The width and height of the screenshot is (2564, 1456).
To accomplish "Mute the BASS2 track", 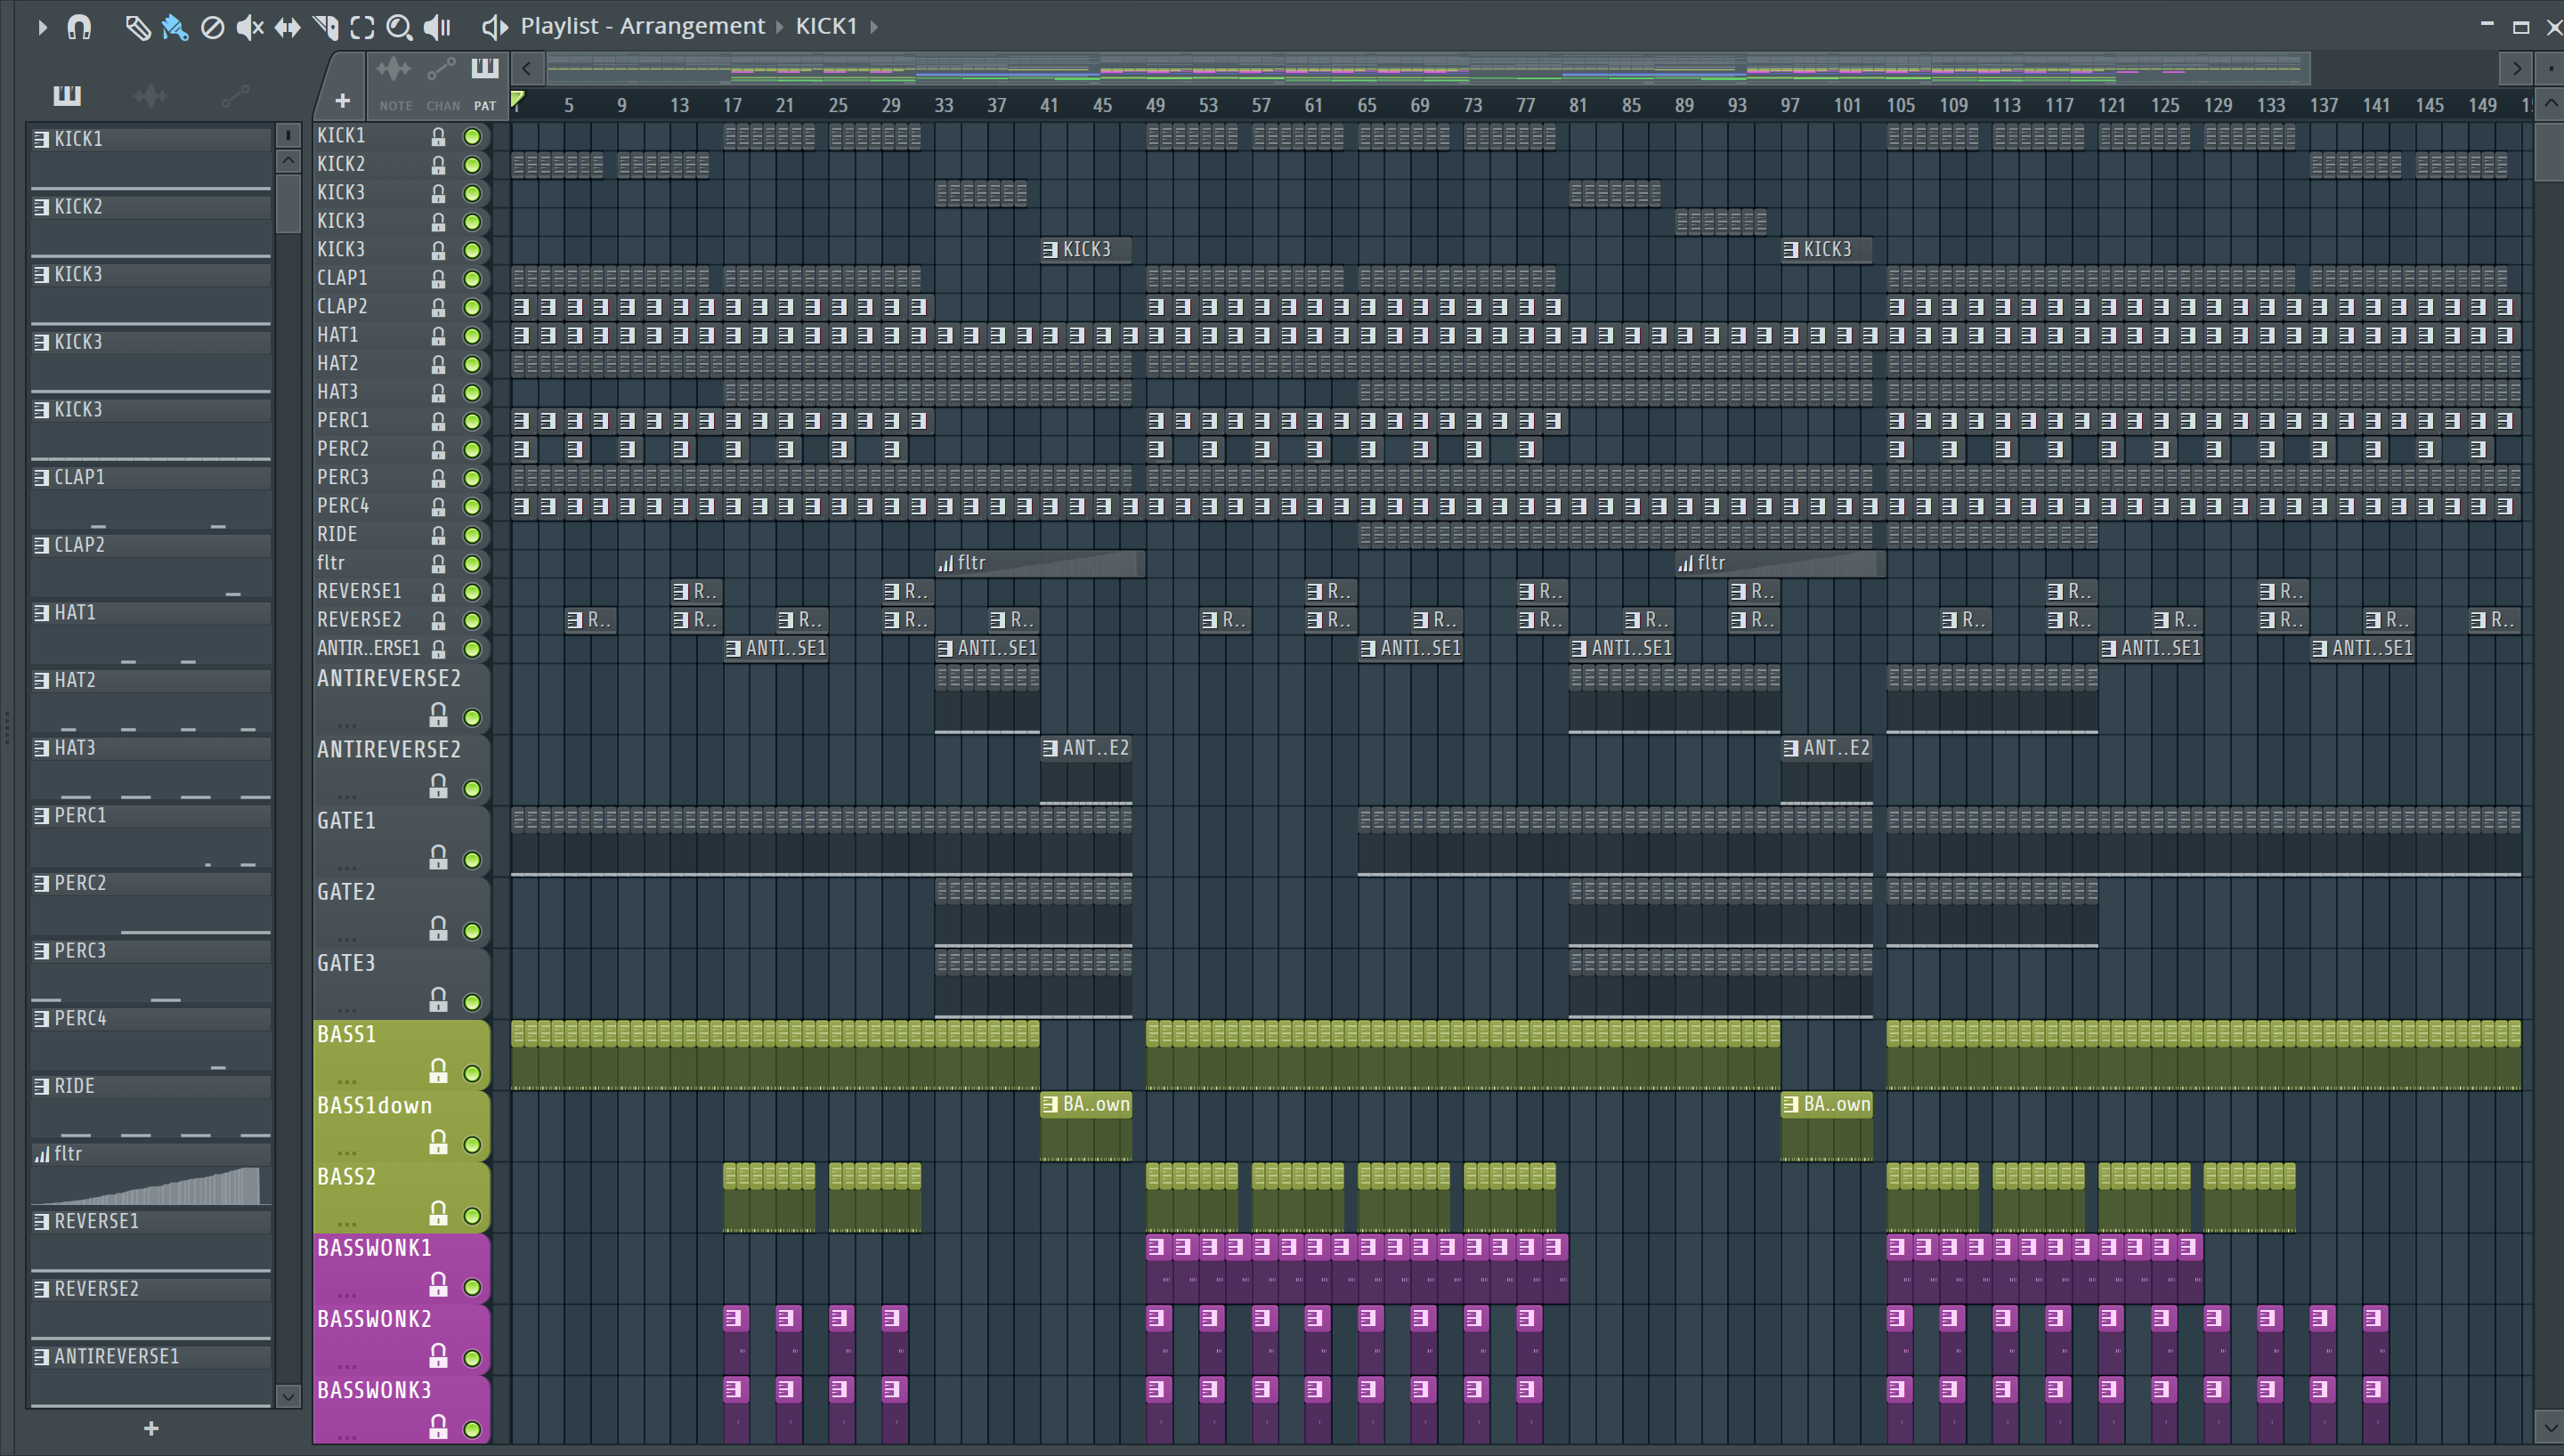I will point(472,1216).
